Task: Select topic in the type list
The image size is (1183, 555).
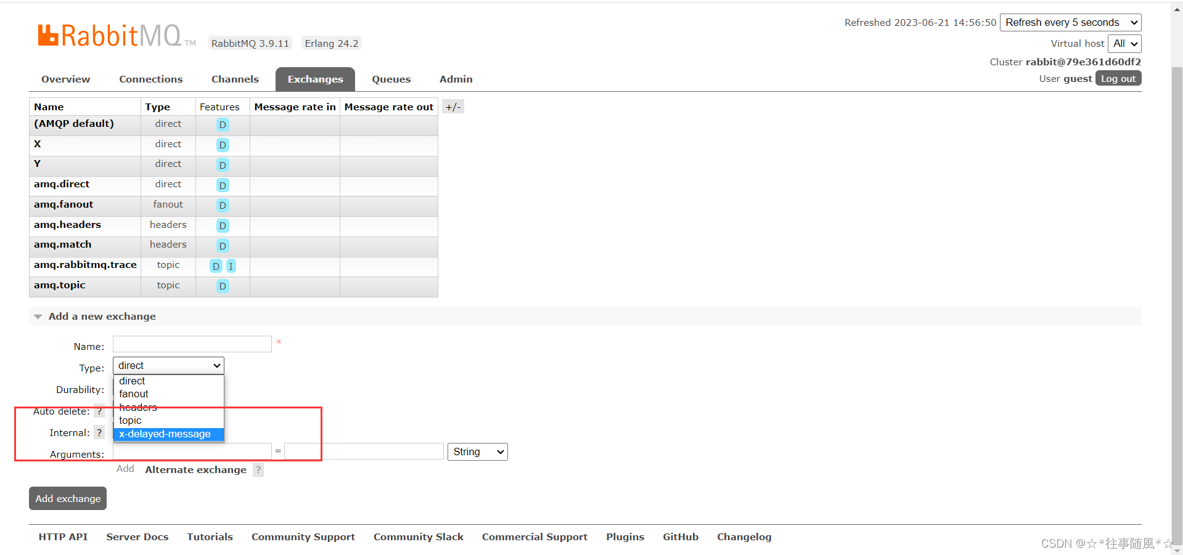Action: pos(168,420)
